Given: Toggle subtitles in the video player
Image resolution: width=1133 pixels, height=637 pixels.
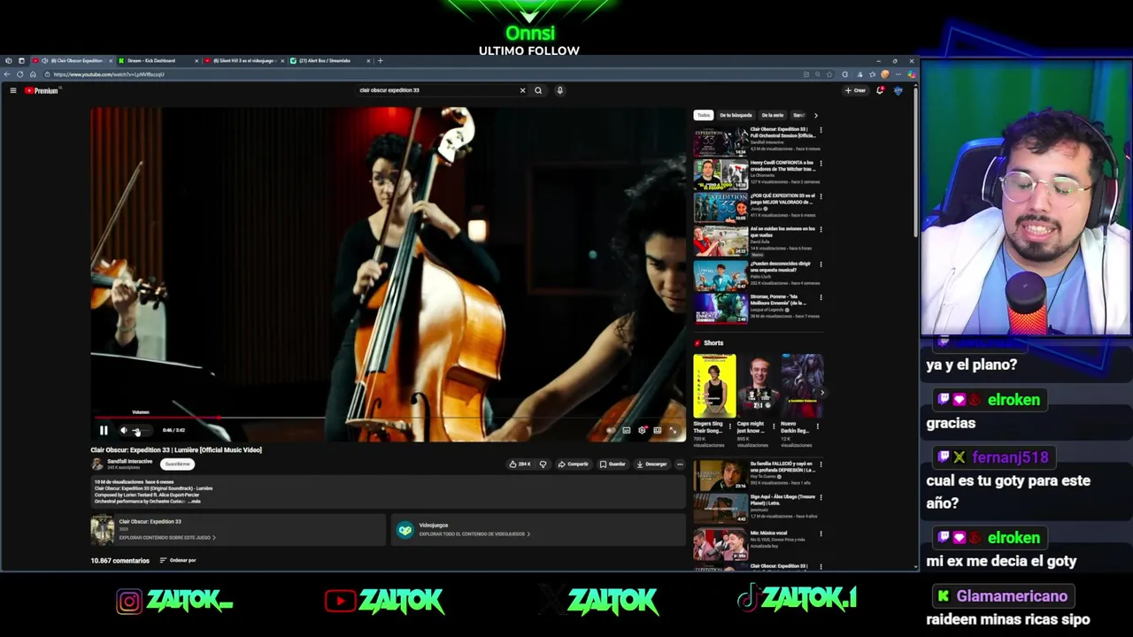Looking at the screenshot, I should (627, 431).
